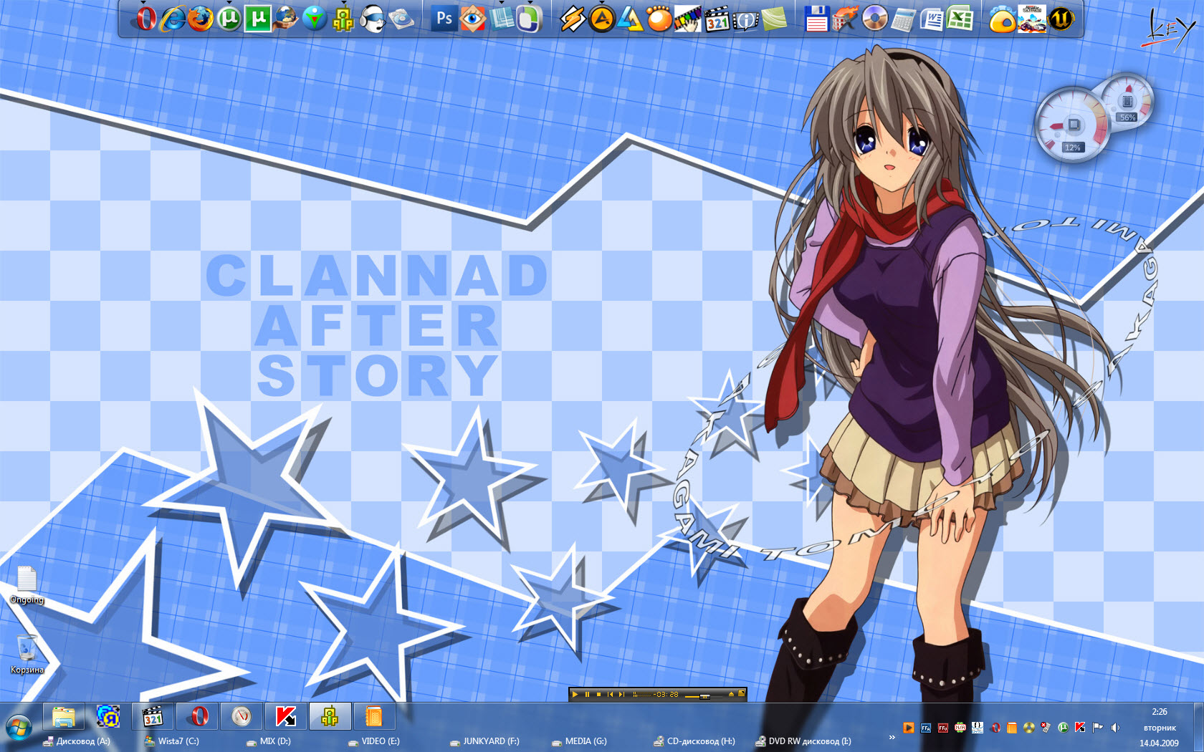Open the disc burning app icon
The image size is (1204, 752).
(x=874, y=19)
